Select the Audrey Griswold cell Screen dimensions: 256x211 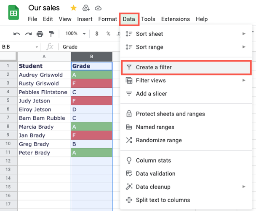(x=44, y=75)
